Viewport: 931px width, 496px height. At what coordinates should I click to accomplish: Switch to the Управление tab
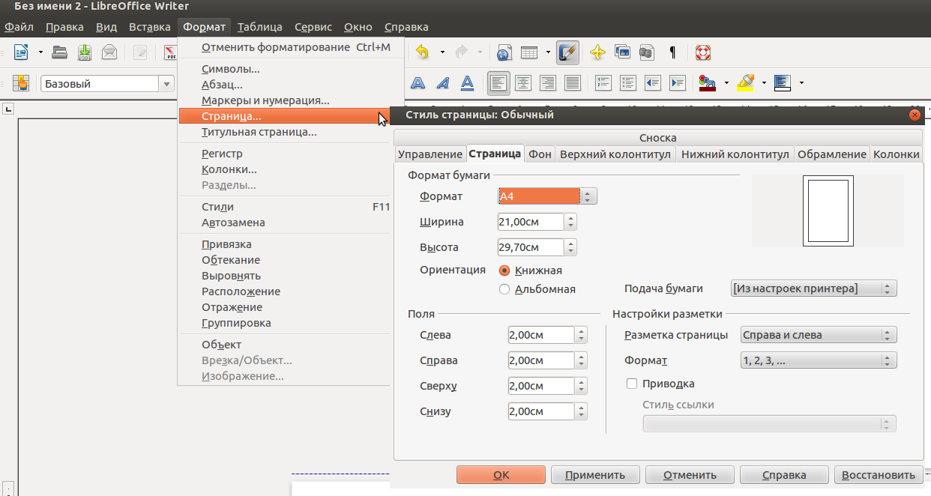(430, 154)
